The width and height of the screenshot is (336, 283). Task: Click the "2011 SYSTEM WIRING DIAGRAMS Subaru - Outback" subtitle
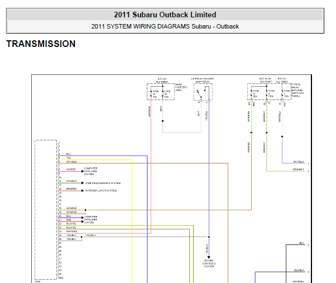pyautogui.click(x=165, y=26)
